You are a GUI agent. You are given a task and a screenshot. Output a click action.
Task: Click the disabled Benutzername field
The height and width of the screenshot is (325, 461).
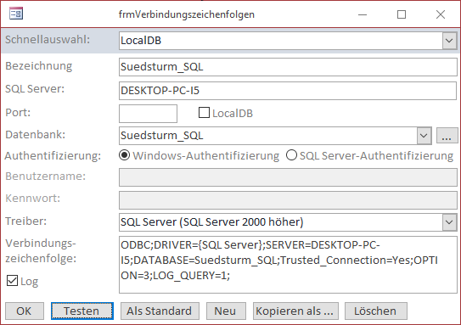point(288,177)
